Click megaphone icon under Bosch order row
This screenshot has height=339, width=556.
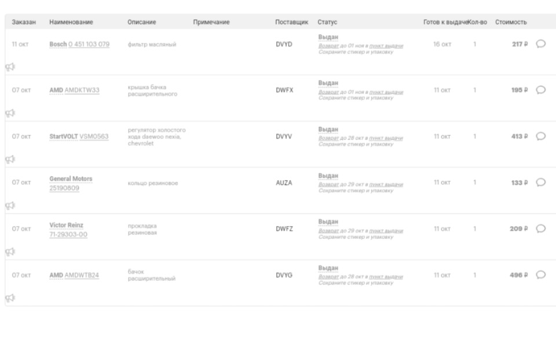(10, 66)
